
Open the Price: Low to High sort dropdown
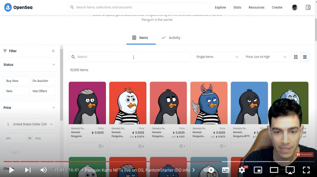(x=266, y=57)
